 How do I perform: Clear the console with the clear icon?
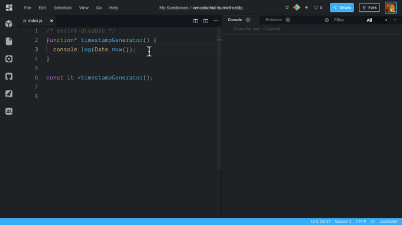(x=326, y=20)
